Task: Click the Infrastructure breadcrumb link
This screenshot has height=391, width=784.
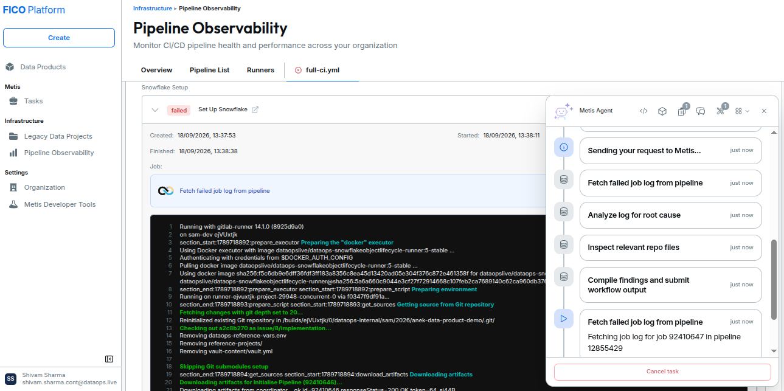Action: pos(152,9)
